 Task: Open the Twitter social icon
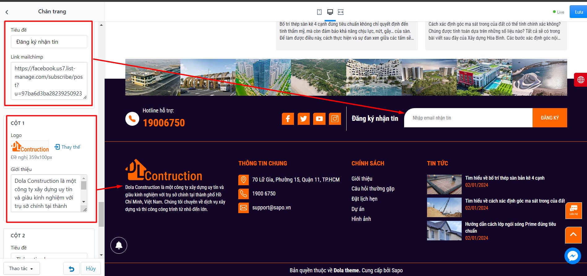click(x=304, y=119)
